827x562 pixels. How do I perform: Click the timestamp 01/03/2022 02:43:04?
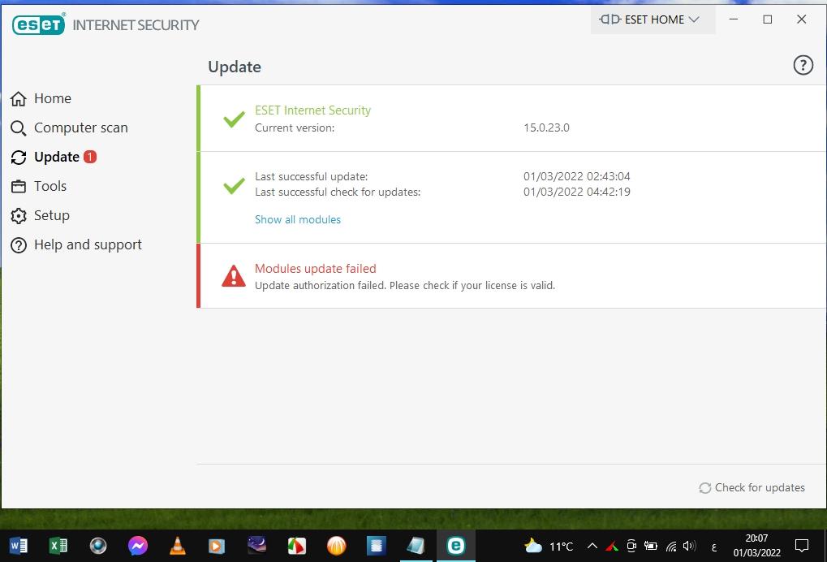coord(576,176)
